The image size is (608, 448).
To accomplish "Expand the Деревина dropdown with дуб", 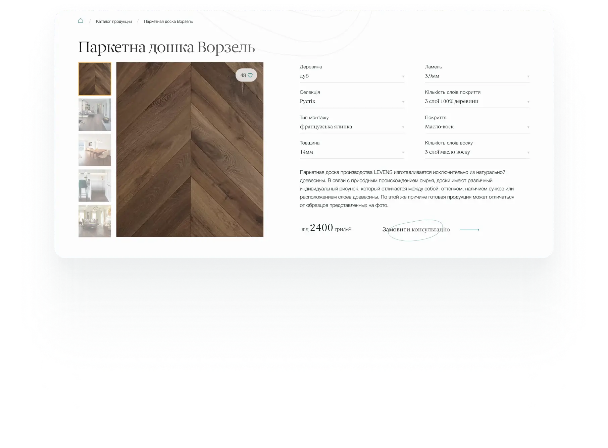I will click(352, 76).
